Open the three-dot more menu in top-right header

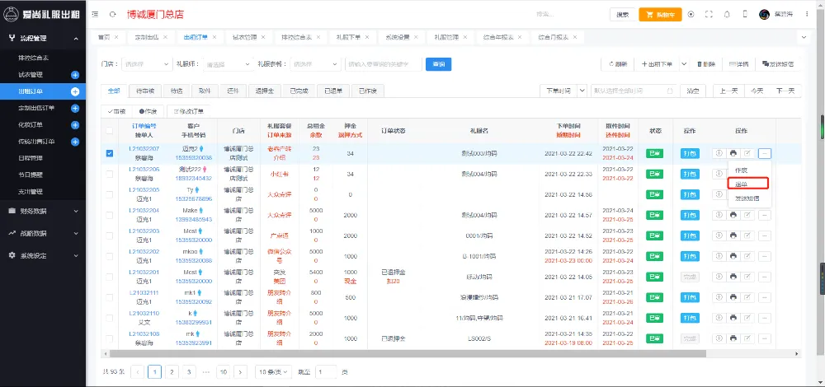coord(807,14)
